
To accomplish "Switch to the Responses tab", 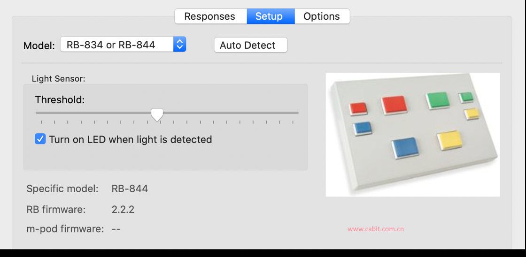I will (x=210, y=16).
